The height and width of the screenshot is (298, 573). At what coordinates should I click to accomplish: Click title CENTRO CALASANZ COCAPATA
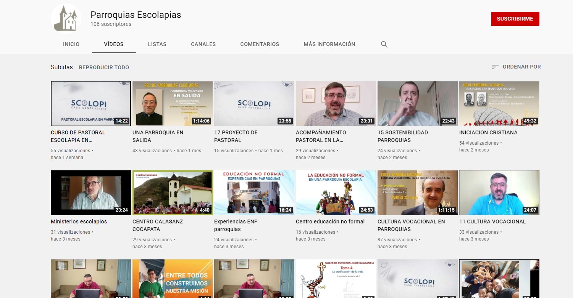(x=158, y=225)
